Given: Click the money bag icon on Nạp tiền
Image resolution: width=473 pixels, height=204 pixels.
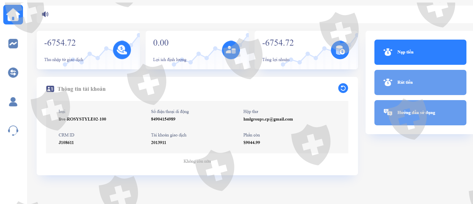Looking at the screenshot, I should [388, 52].
